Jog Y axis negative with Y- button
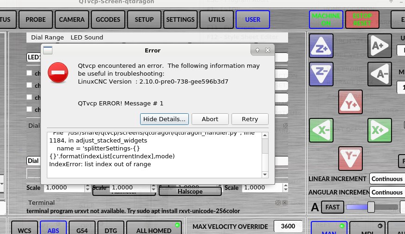The height and width of the screenshot is (234, 405). point(350,158)
